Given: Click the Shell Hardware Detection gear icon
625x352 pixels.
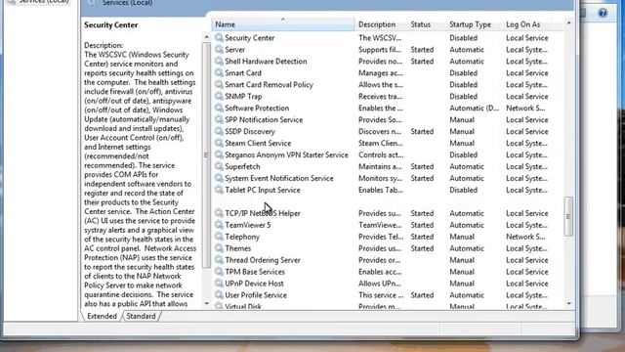Looking at the screenshot, I should coord(219,61).
